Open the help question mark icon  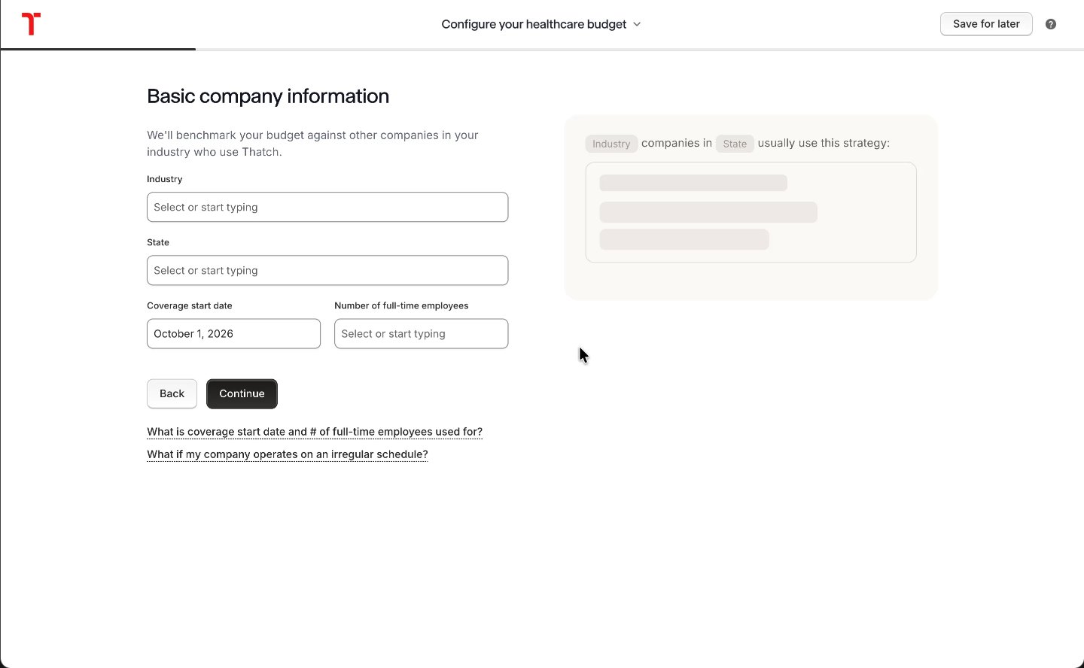pos(1051,24)
